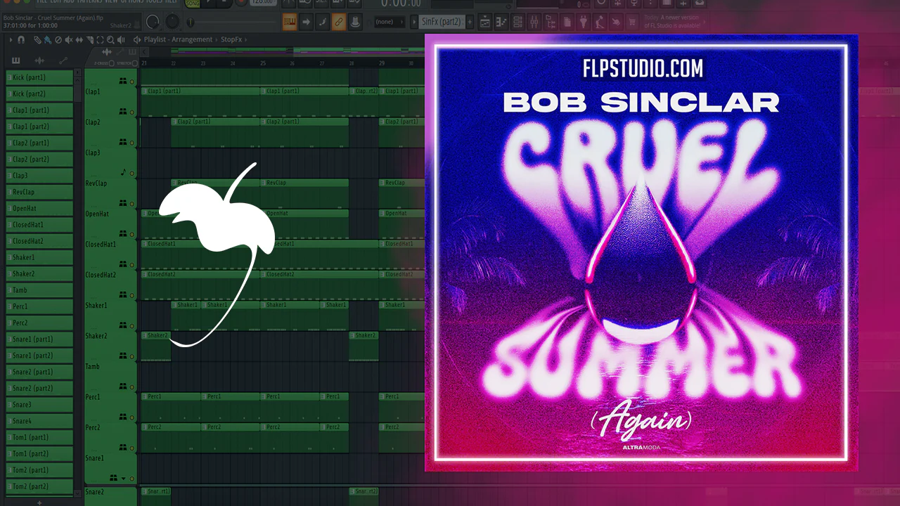Click the orange multilink chain icon
Image resolution: width=900 pixels, height=506 pixels.
pyautogui.click(x=339, y=22)
